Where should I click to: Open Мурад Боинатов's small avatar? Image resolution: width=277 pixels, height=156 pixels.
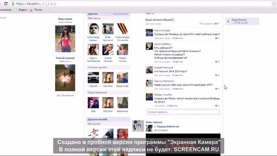click(149, 128)
